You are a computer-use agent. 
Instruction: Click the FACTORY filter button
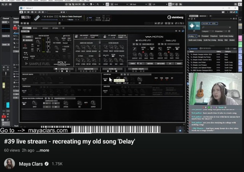tap(205, 24)
